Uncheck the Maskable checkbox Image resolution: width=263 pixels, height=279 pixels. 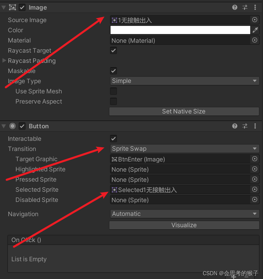(113, 71)
